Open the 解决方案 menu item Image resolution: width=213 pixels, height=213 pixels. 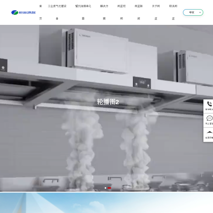(104, 12)
